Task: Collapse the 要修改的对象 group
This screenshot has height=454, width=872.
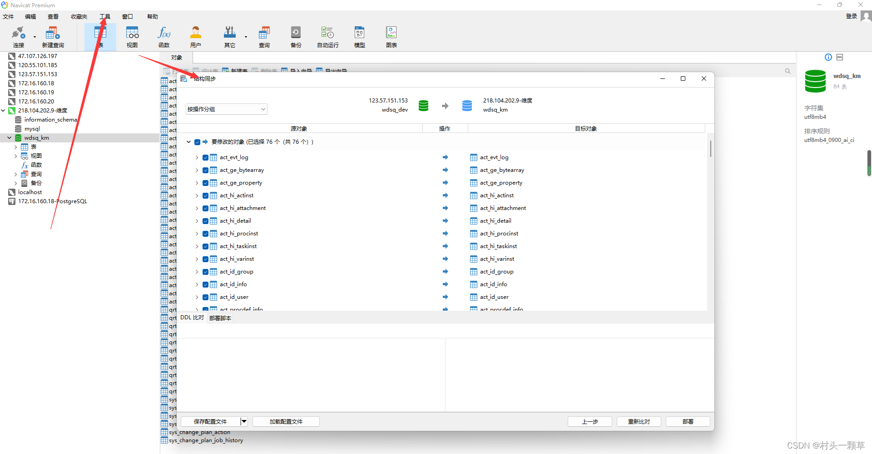Action: (x=188, y=142)
